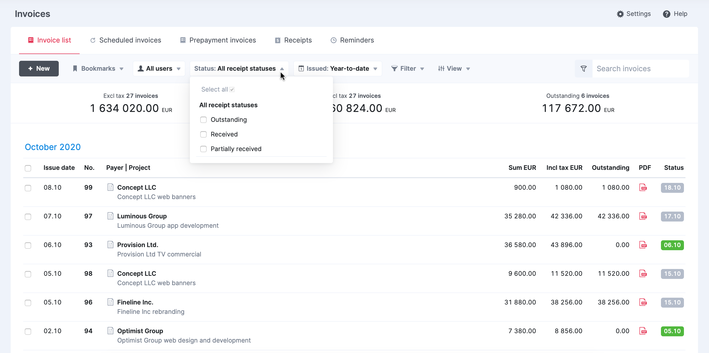Sort by the Issue date column header
Viewport: 709px width, 353px height.
59,168
